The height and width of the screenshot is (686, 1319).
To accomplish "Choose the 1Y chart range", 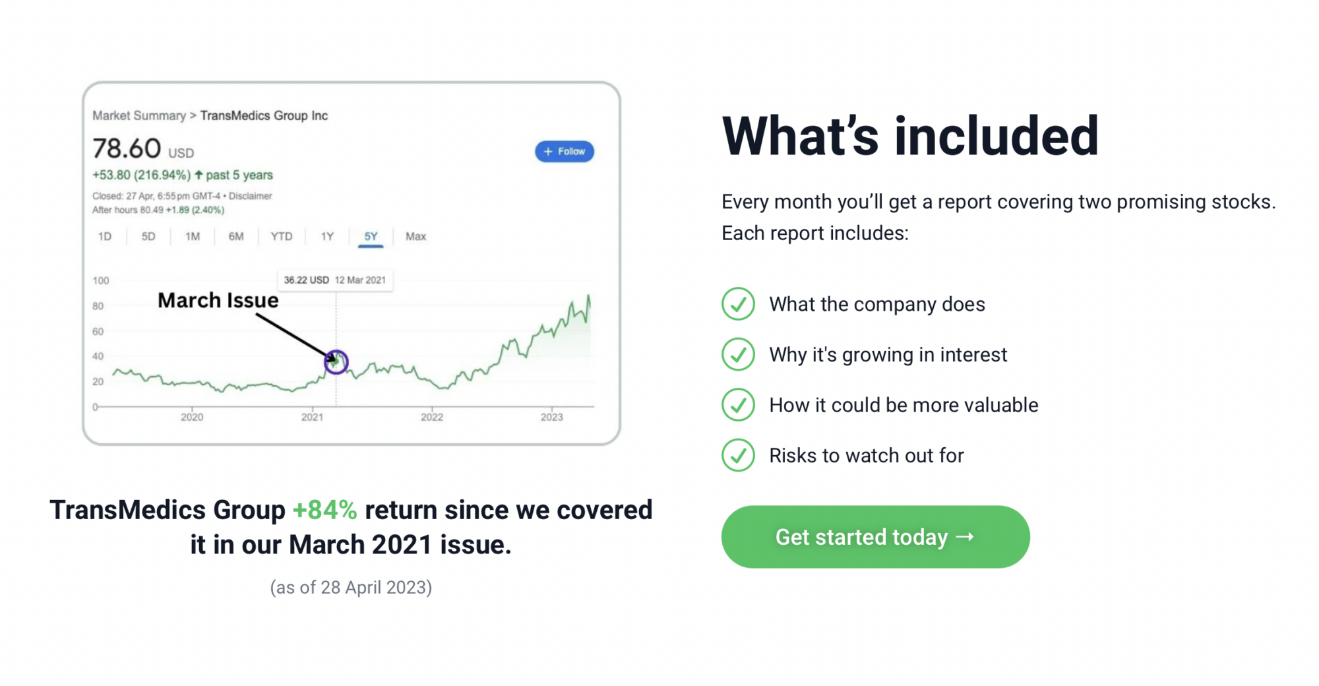I will 327,236.
